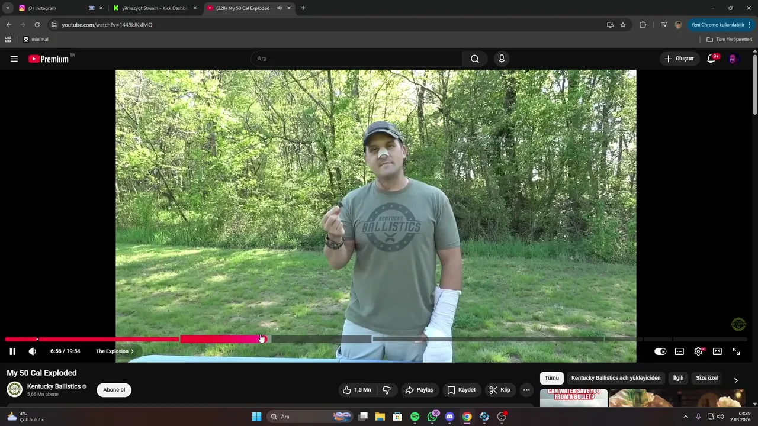Bookmark this page with the star
Screen dimensions: 758x426
click(623, 25)
